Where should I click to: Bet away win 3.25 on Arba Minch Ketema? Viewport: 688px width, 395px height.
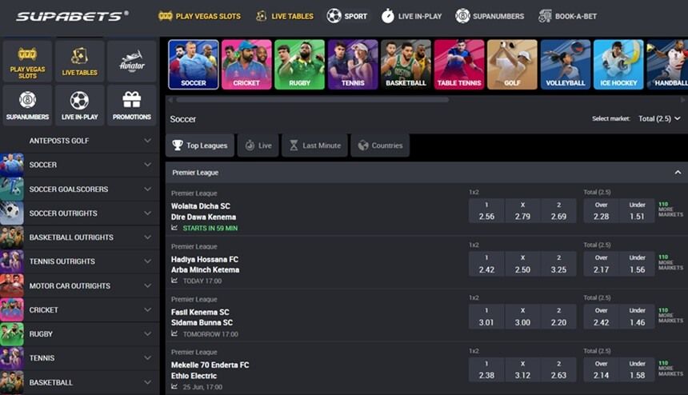click(x=558, y=264)
